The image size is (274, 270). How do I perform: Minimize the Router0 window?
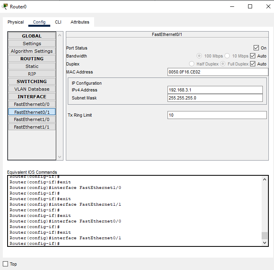click(x=232, y=6)
